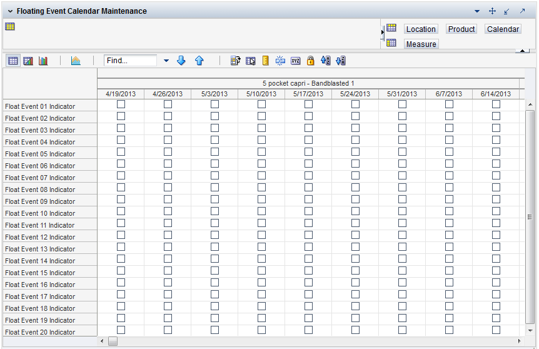This screenshot has height=349, width=539.
Task: Click the Measure dimension tile
Action: (x=421, y=44)
